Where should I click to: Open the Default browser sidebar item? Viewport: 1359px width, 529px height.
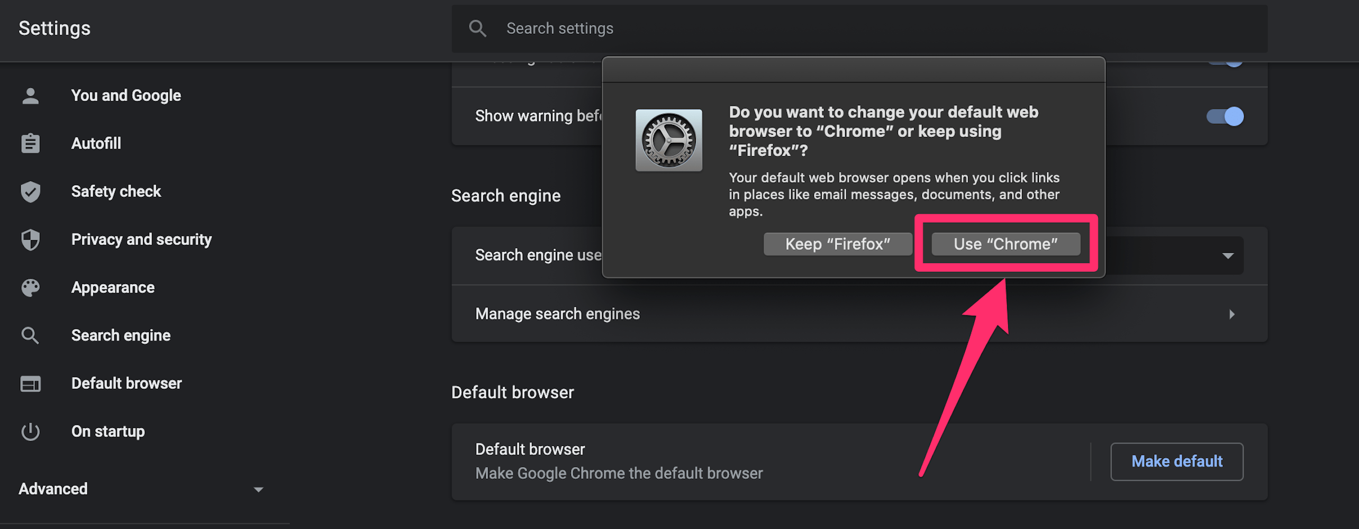click(x=126, y=384)
